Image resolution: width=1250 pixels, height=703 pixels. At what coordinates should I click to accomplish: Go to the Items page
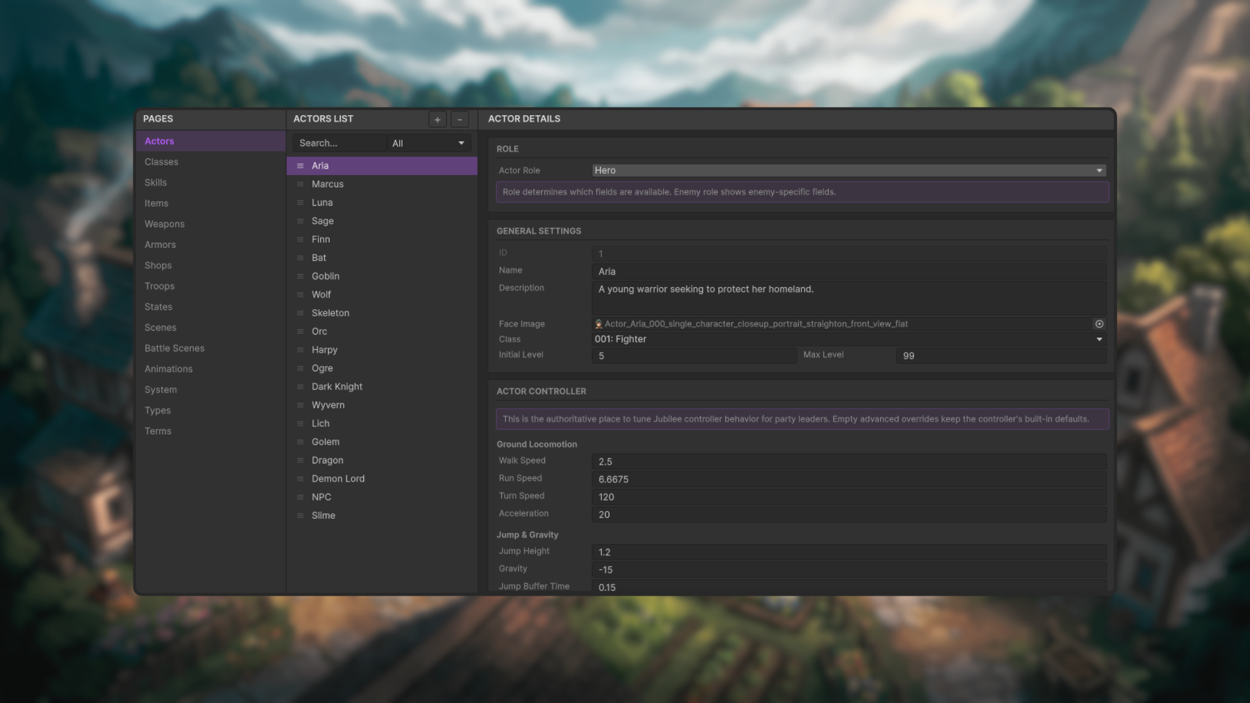point(211,204)
